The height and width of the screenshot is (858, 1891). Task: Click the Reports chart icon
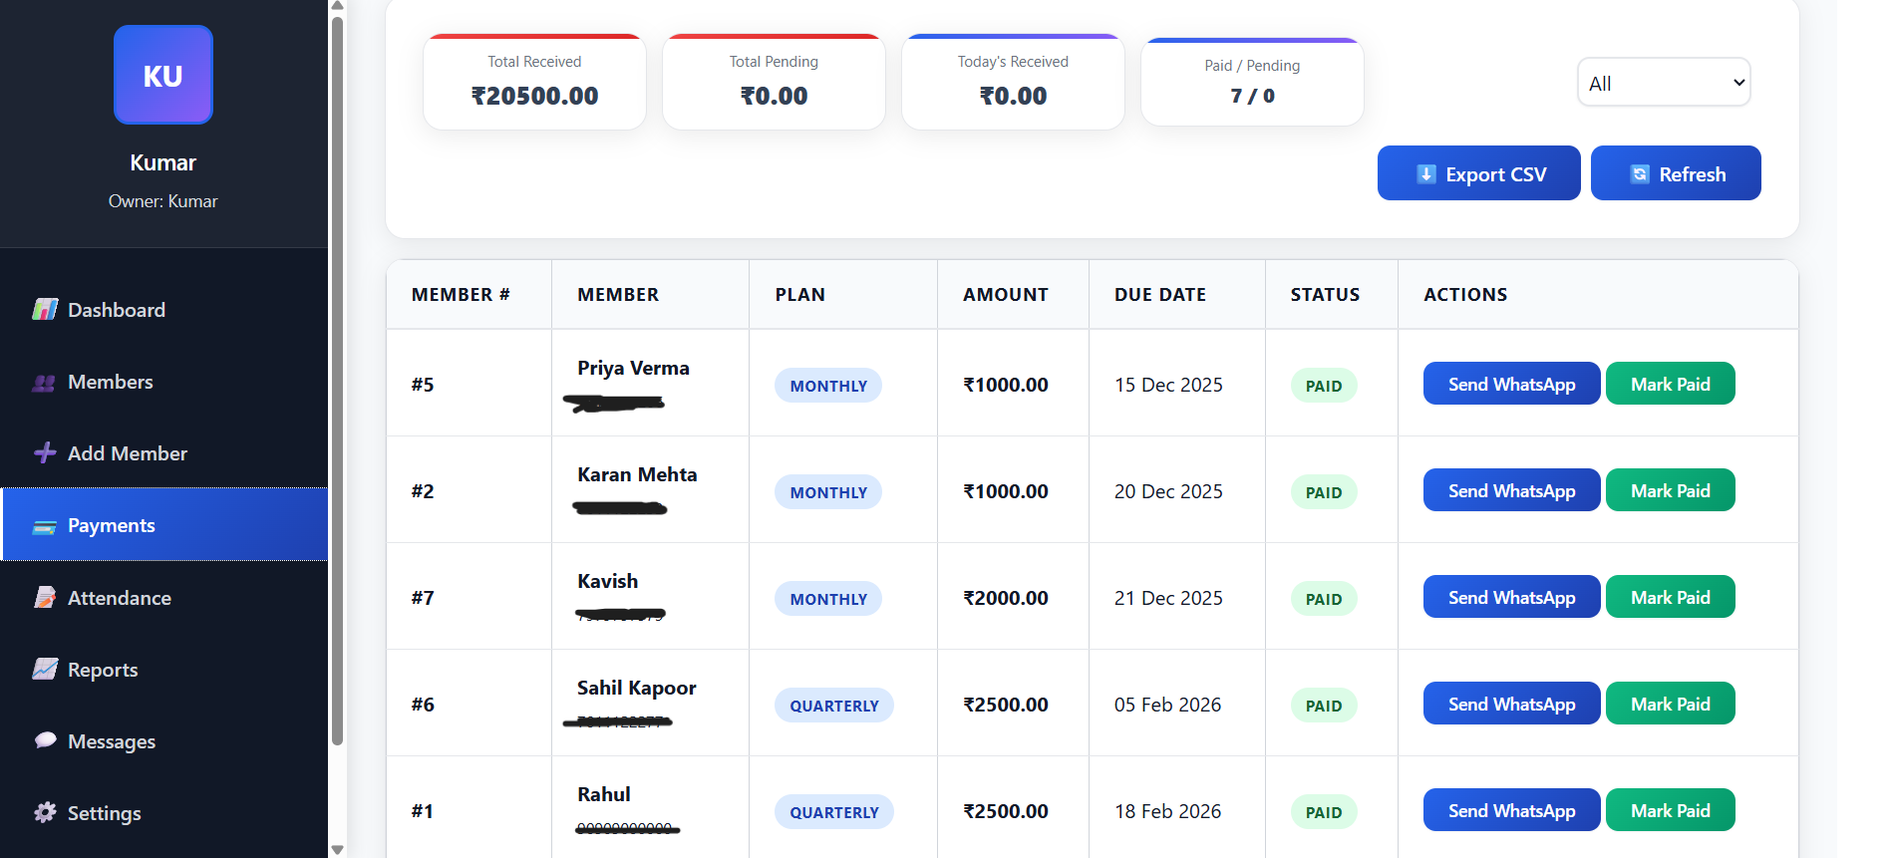coord(45,670)
